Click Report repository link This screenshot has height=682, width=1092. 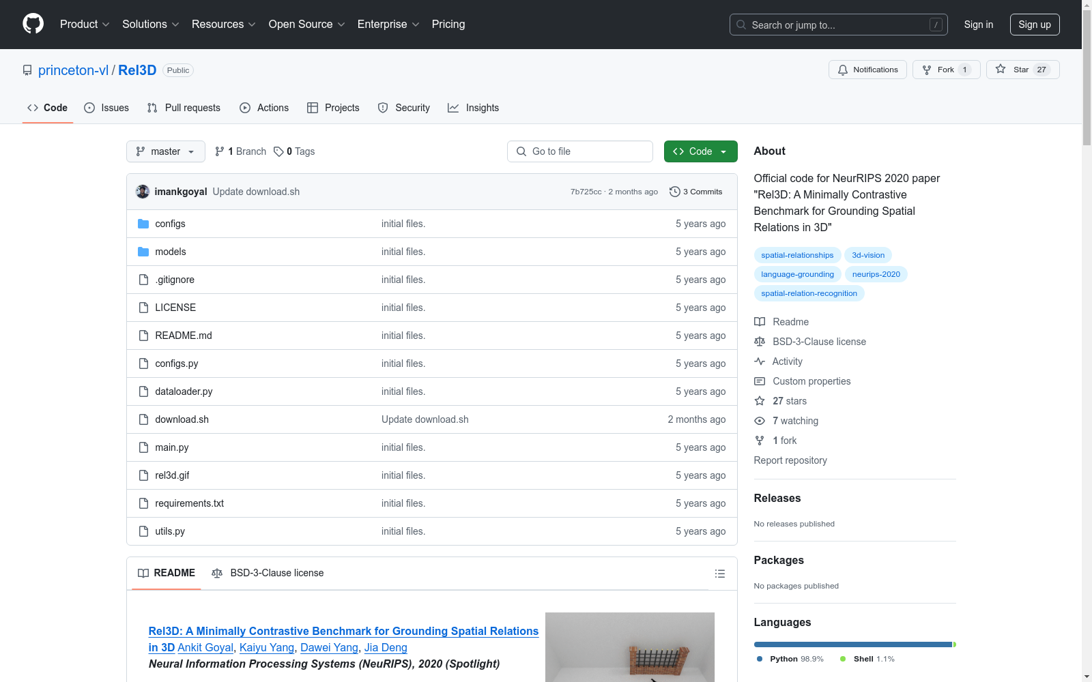coord(790,460)
